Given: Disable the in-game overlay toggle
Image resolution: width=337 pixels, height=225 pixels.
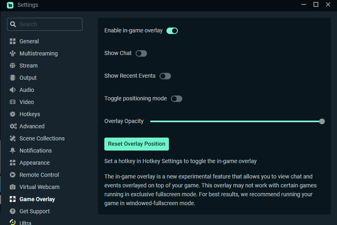Looking at the screenshot, I should coord(172,31).
